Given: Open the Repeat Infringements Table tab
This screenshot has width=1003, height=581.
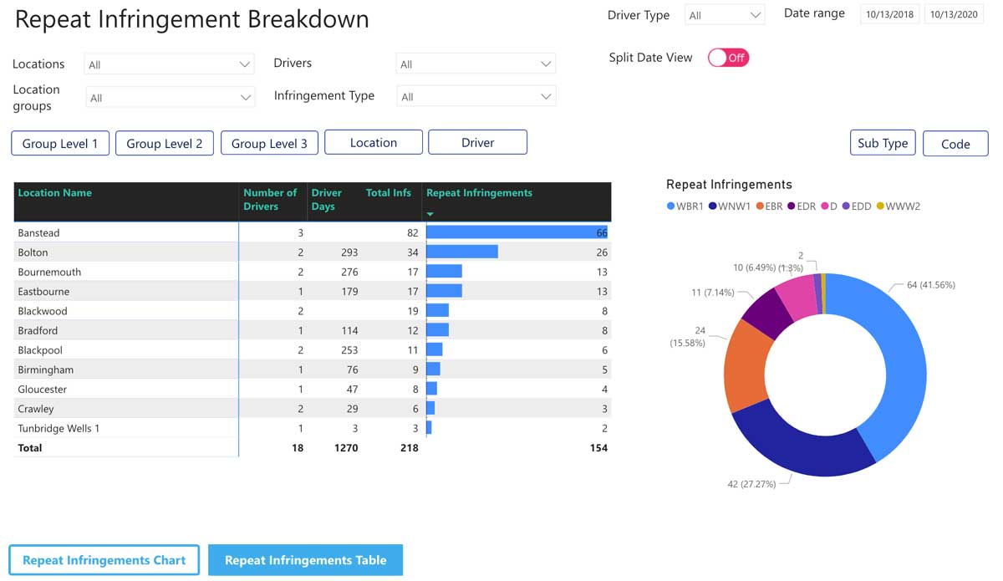Looking at the screenshot, I should point(306,560).
